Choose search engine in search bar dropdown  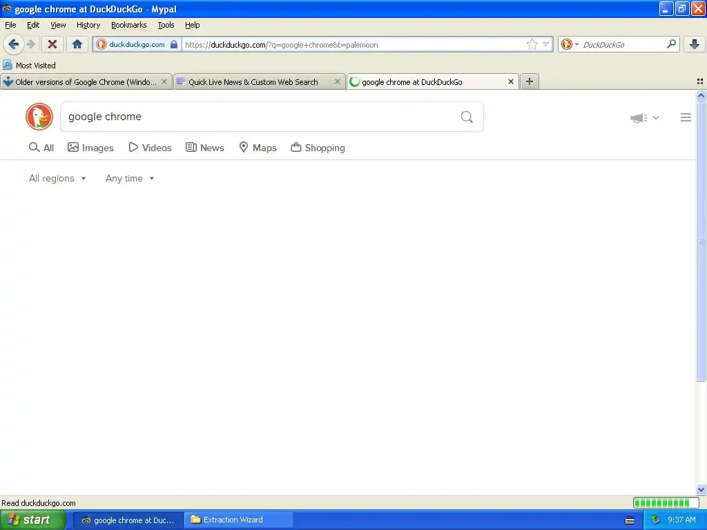coord(570,44)
